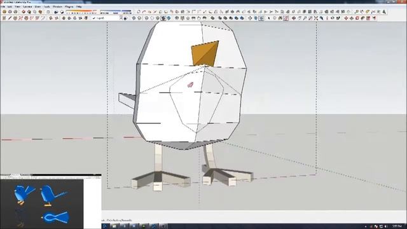
Task: Open Shadow Settings from the toolbar
Action: click(x=56, y=12)
